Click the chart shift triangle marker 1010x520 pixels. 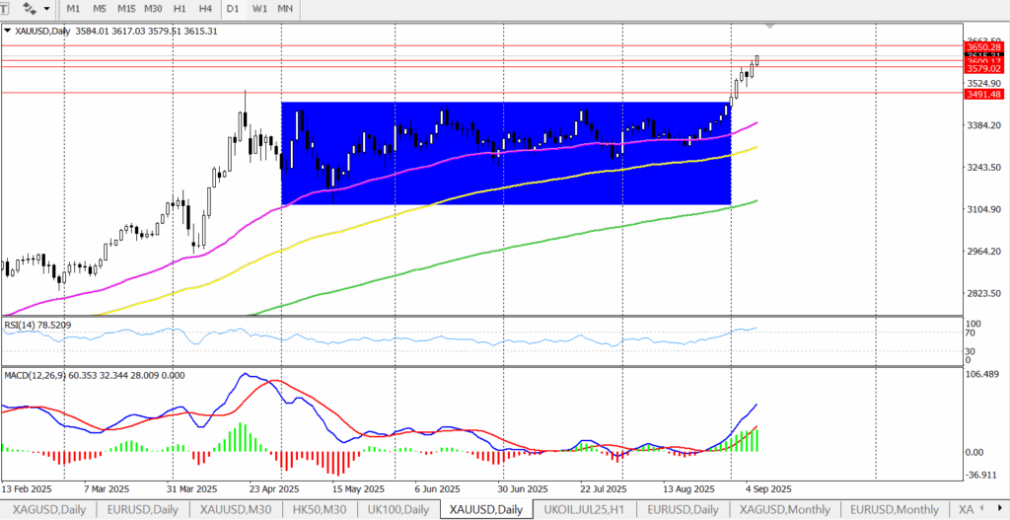click(770, 26)
